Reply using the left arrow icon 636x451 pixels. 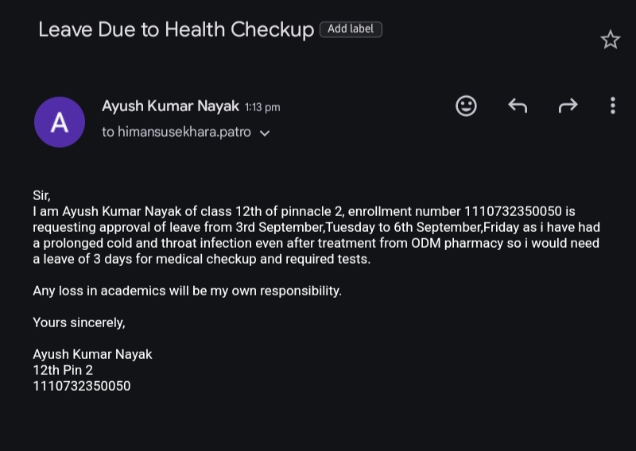coord(518,106)
